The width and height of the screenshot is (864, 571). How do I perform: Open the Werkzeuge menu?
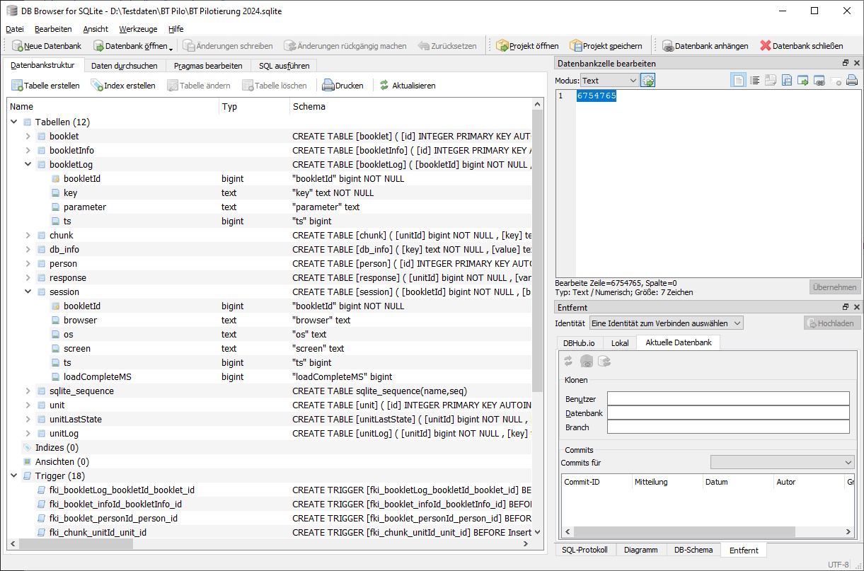[138, 29]
